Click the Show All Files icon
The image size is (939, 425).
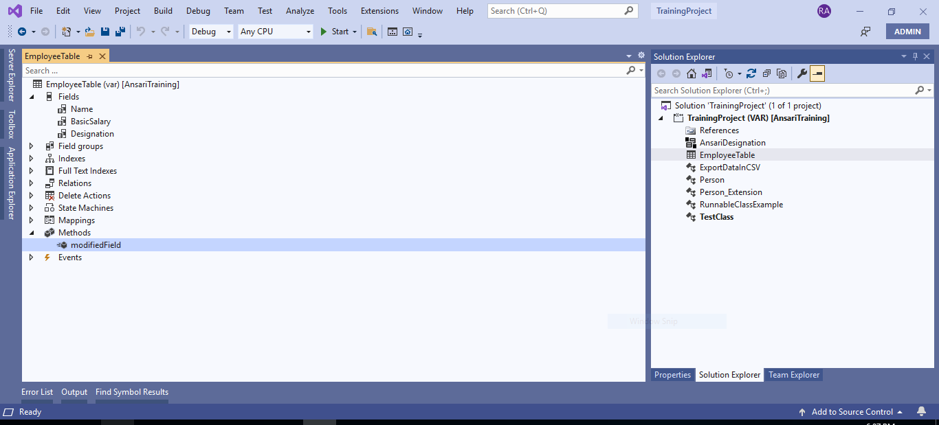[782, 73]
